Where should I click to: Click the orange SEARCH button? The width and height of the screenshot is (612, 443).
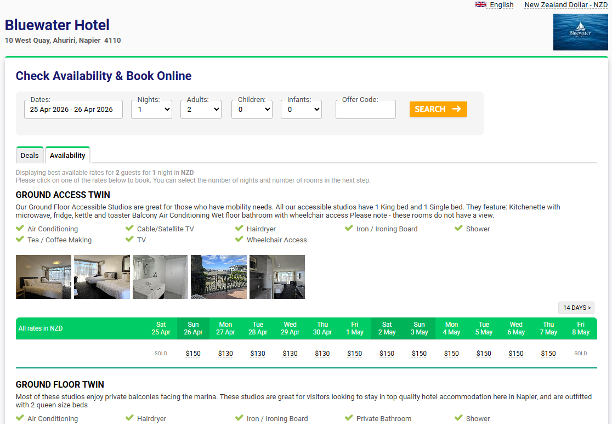(x=438, y=109)
